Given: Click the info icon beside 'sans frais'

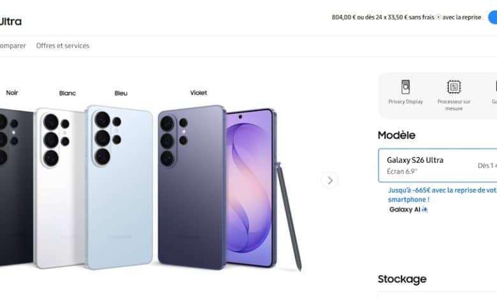Looking at the screenshot, I should [438, 18].
